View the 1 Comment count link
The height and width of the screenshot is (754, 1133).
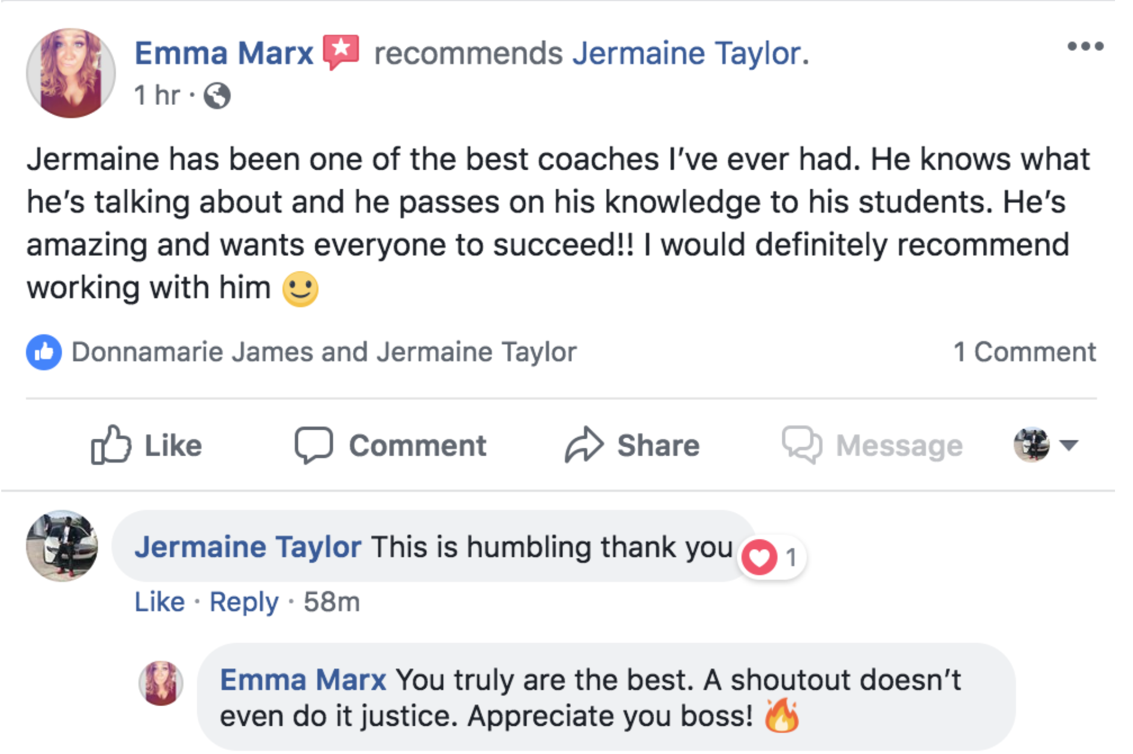[x=1024, y=352]
